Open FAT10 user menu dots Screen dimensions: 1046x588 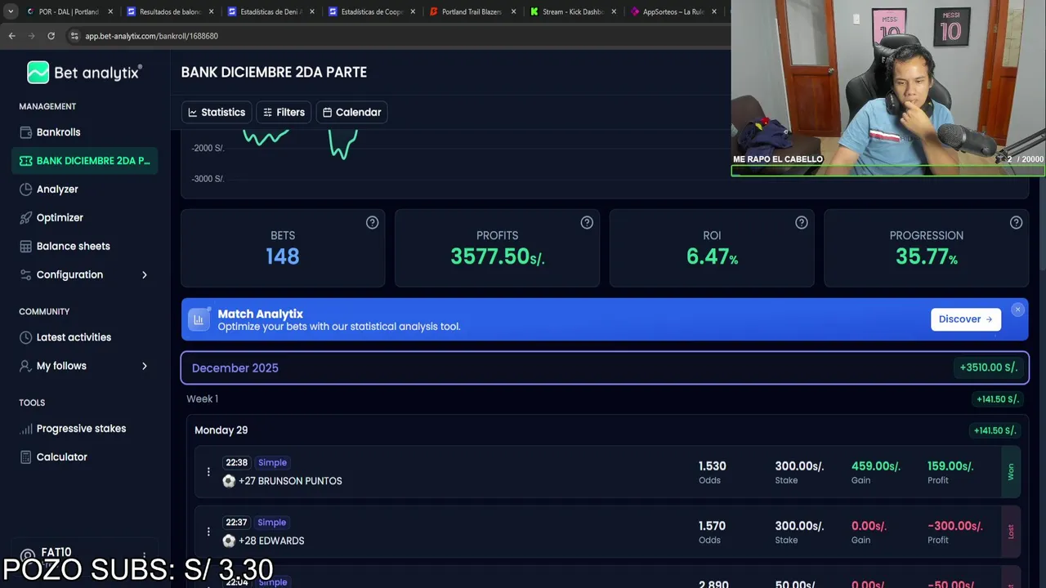[x=145, y=555]
